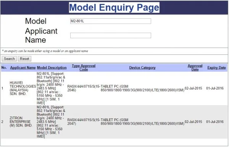Click Zitron row TABLET PC device category
The height and width of the screenshot is (147, 229).
coord(142,121)
